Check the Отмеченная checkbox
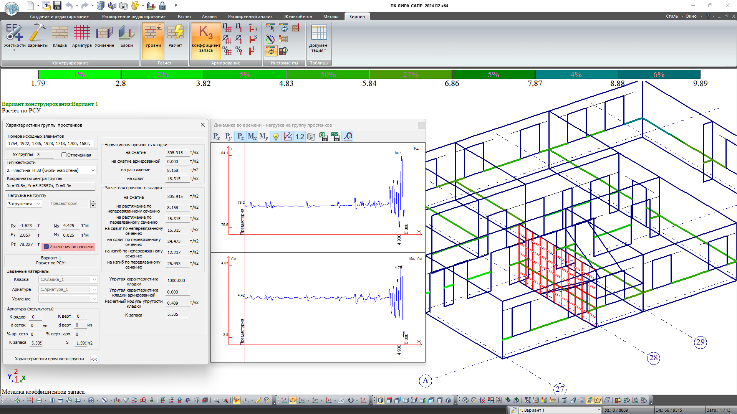Screen dimensions: 737x414 (x=64, y=155)
